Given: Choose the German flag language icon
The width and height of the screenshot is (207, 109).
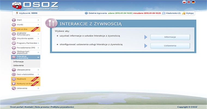Looking at the screenshot, I should click(x=193, y=2).
